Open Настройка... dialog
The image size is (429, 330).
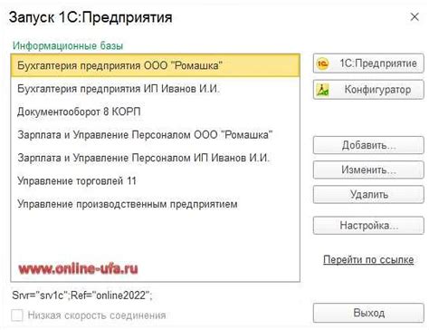coord(368,226)
